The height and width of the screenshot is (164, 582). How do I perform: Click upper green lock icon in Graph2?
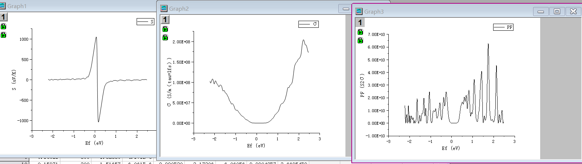(165, 29)
